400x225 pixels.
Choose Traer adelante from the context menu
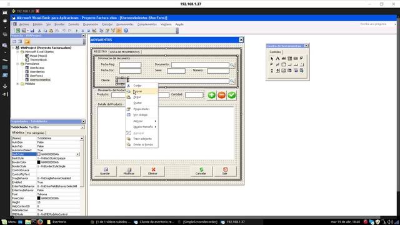click(142, 139)
